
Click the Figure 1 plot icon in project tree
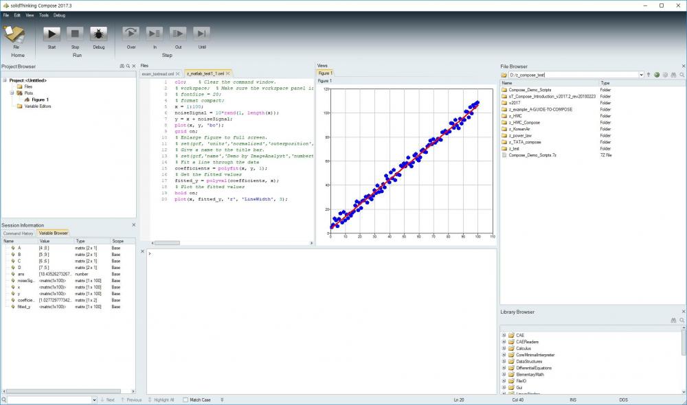click(x=27, y=100)
